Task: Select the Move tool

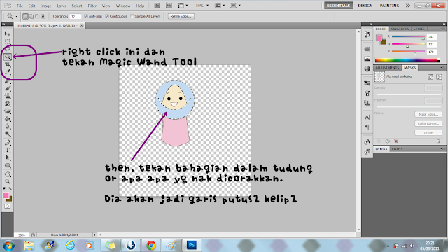Action: click(x=8, y=34)
